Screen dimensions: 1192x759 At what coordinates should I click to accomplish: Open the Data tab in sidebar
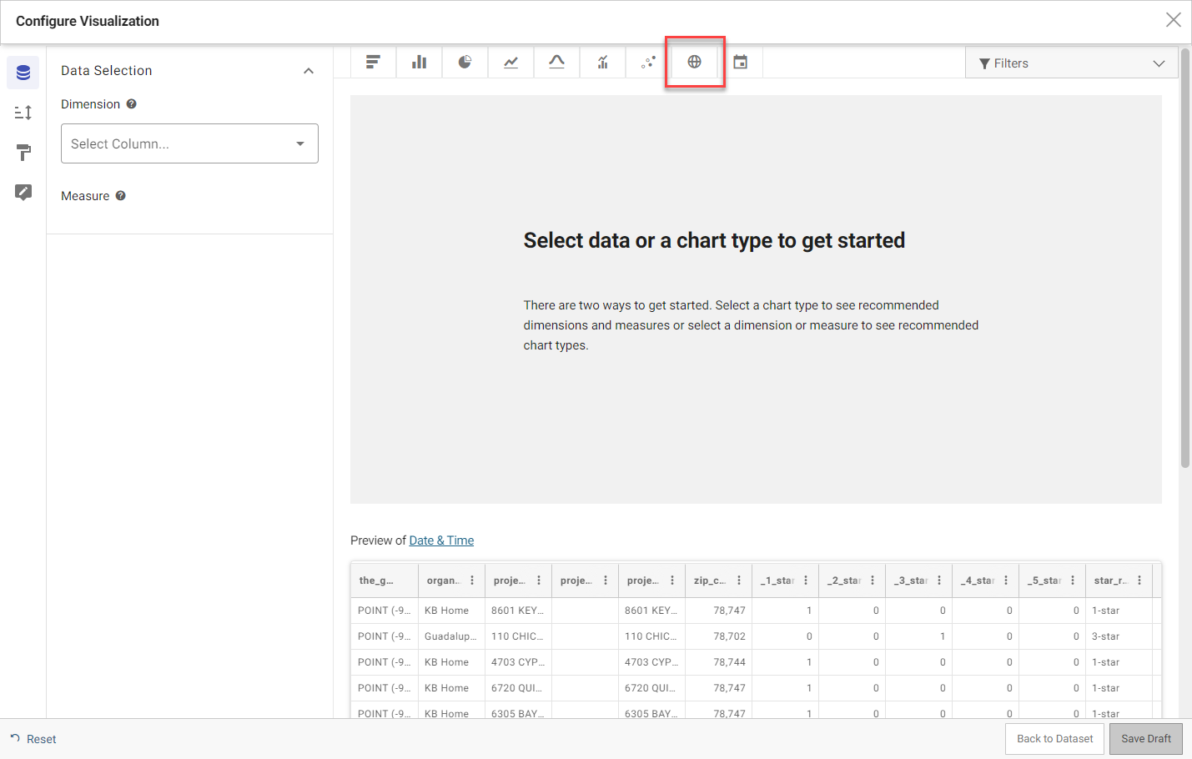click(x=23, y=73)
